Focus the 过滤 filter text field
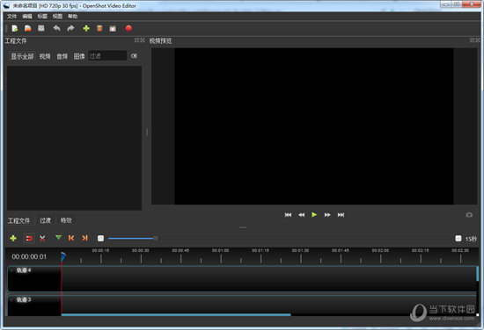Viewport: 484px width, 330px height. 107,55
